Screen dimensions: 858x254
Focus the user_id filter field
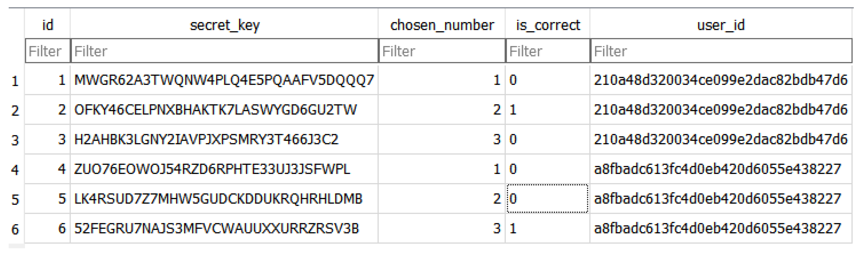[x=721, y=51]
